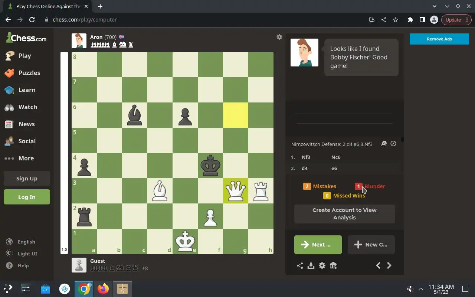Click the browser share icon in address bar

pyautogui.click(x=384, y=20)
